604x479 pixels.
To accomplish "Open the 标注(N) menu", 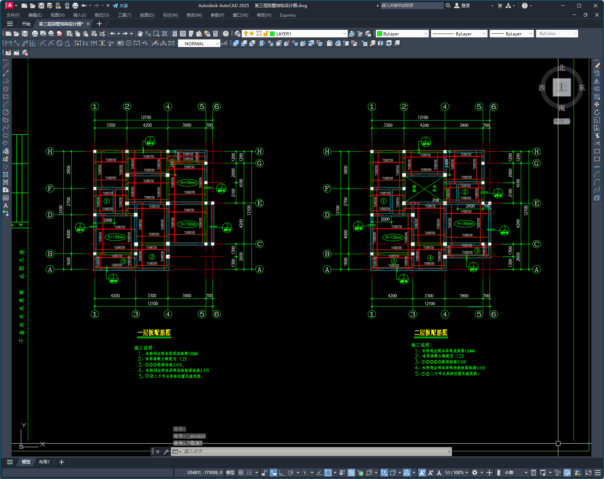I will (x=170, y=15).
